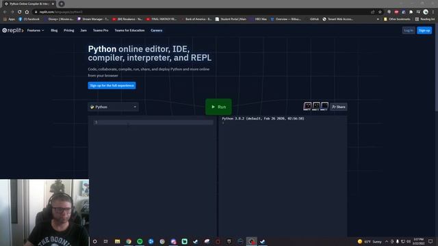Click the taskbar clock and date
Viewport: 438px width, 246px height.
pos(418,241)
